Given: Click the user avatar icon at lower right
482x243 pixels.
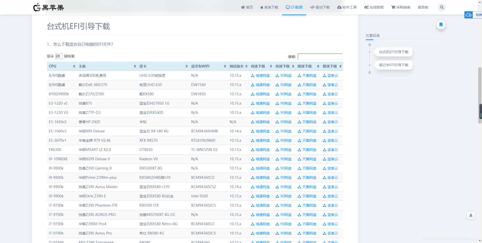Looking at the screenshot, I should tap(471, 215).
